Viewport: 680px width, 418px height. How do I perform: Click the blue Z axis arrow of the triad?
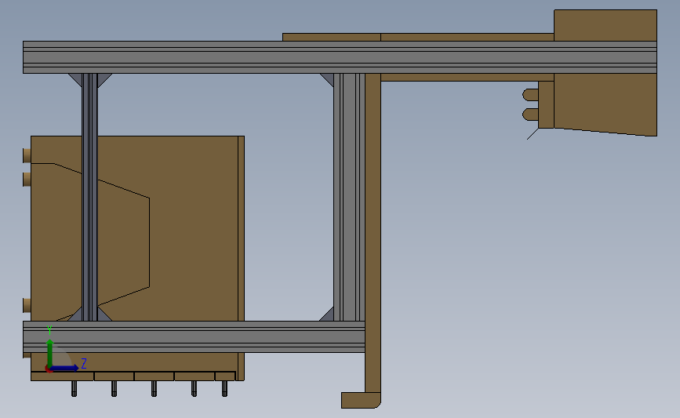coord(65,368)
